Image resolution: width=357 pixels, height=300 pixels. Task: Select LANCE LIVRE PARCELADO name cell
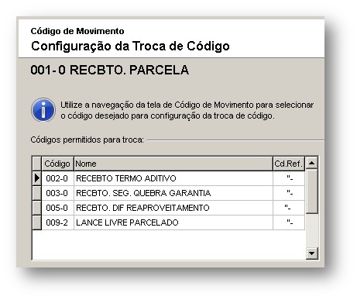[x=173, y=222]
